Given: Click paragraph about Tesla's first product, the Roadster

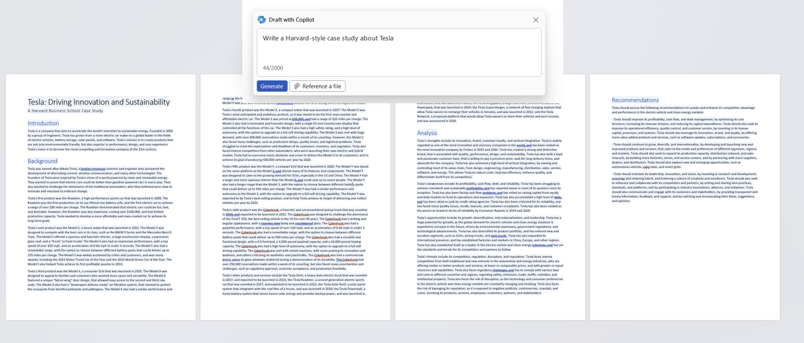Looking at the screenshot, I should (100, 211).
